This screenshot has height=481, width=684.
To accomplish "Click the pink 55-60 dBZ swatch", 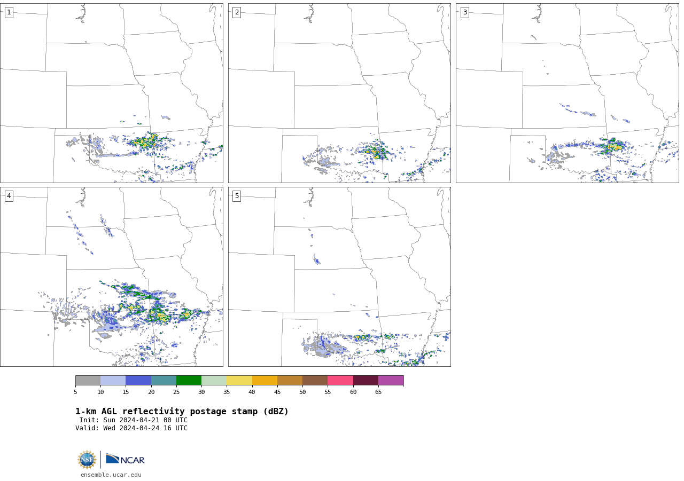I will [x=340, y=381].
